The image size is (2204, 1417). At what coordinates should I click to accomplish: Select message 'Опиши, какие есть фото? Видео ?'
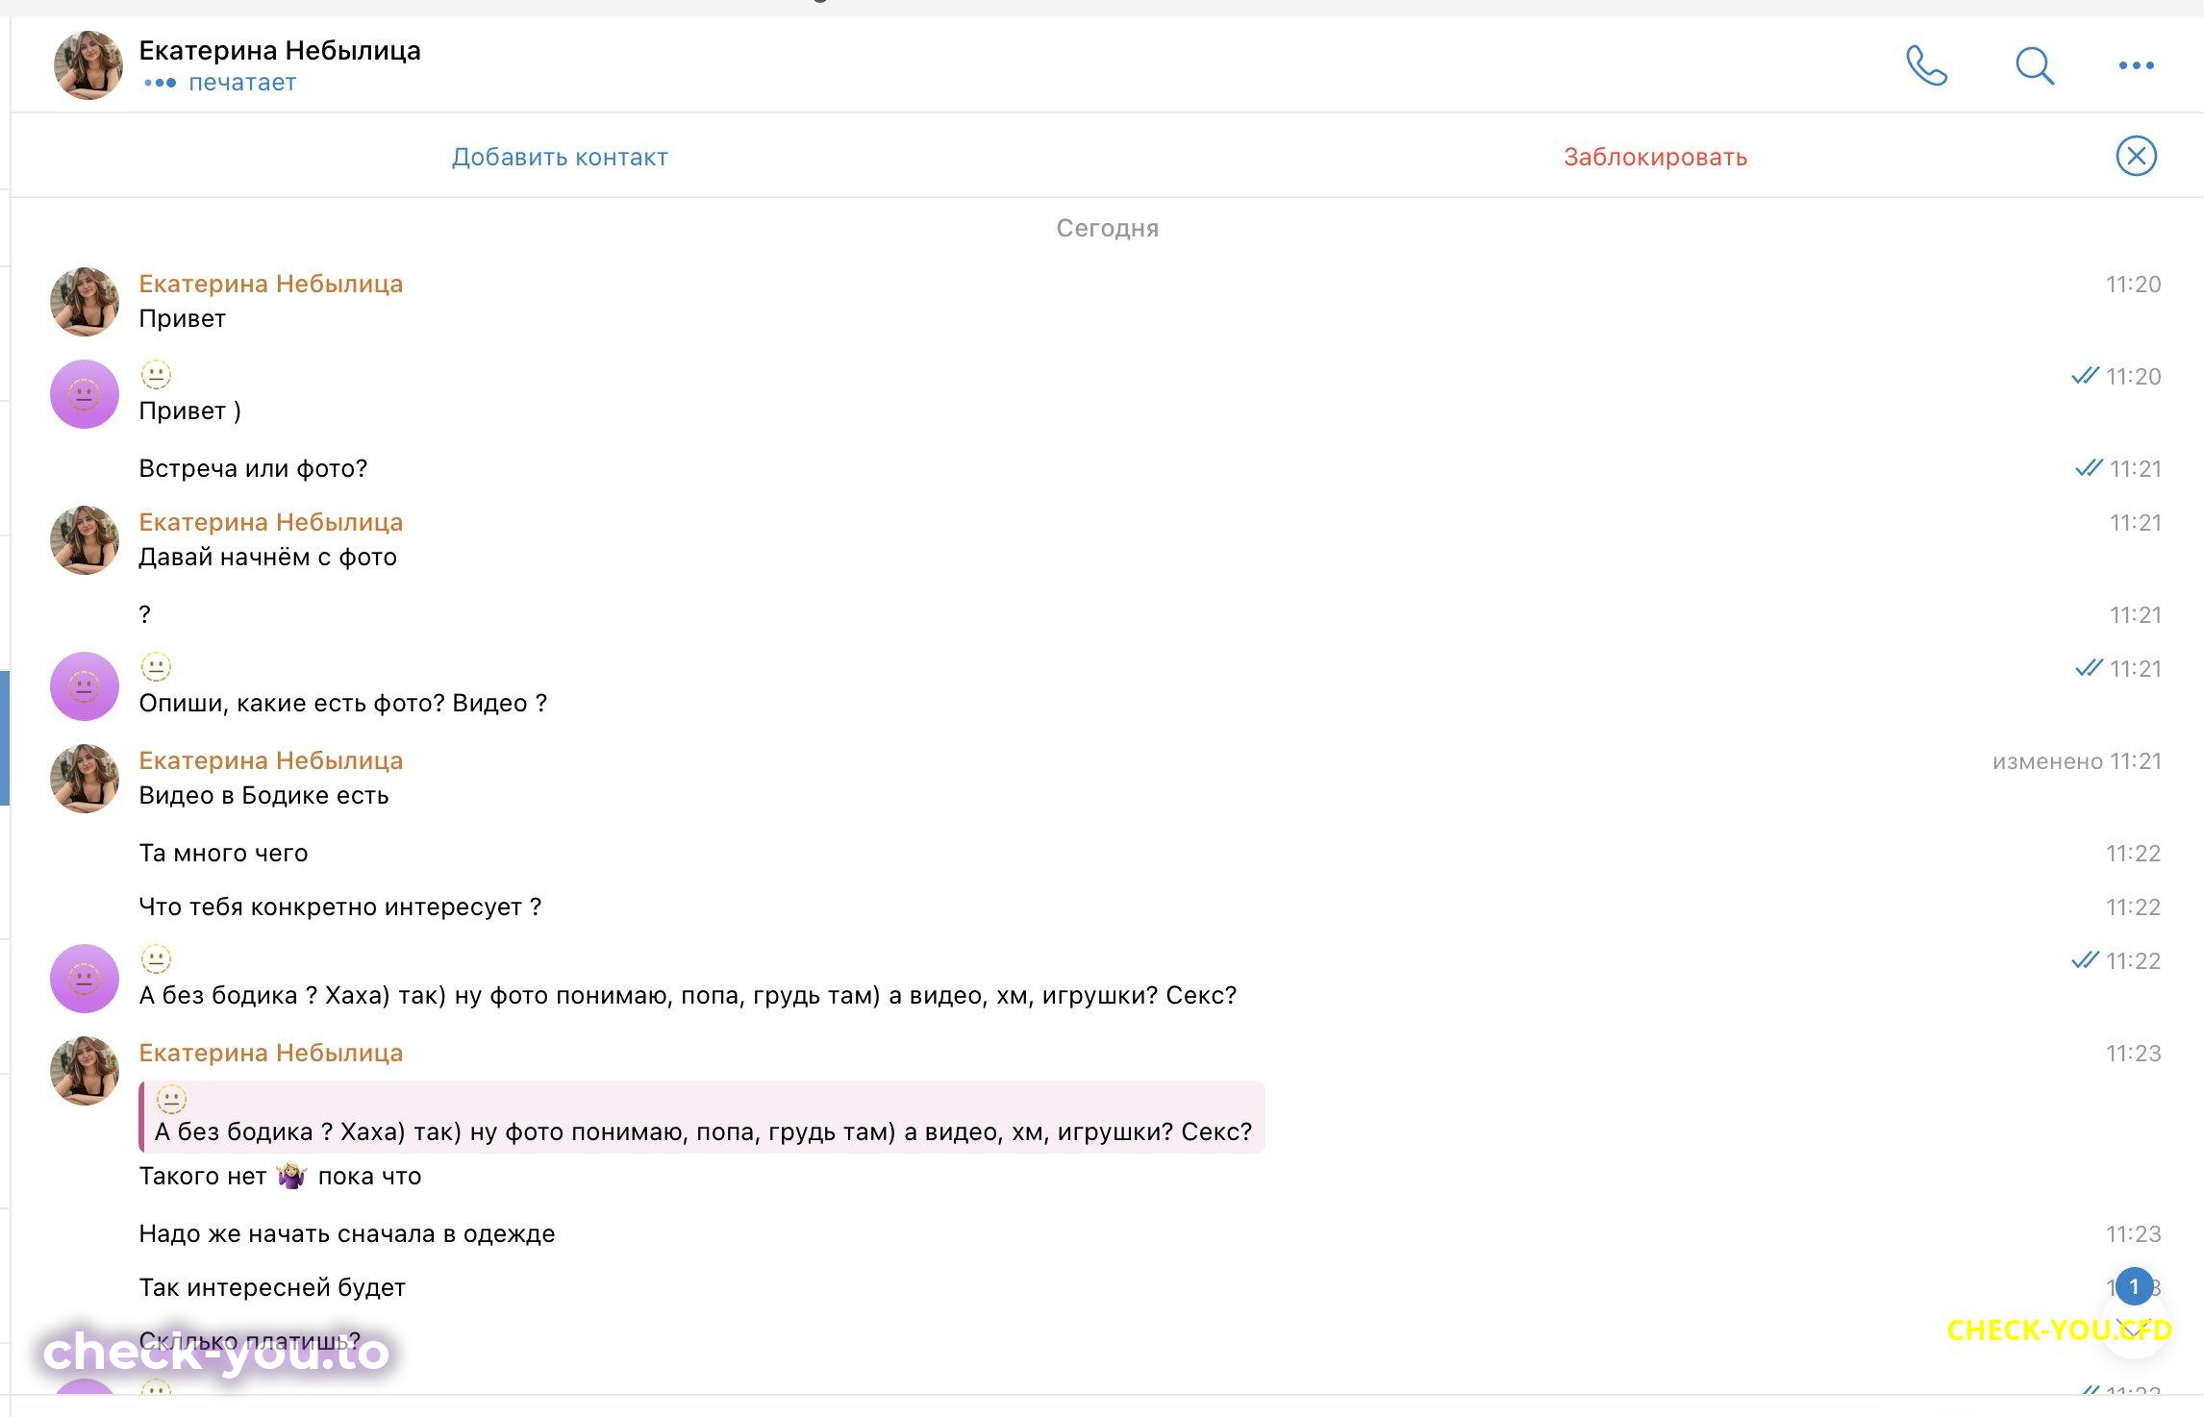click(x=343, y=703)
